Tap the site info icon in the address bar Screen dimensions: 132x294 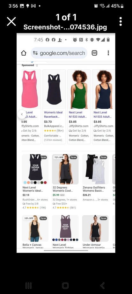[35, 53]
